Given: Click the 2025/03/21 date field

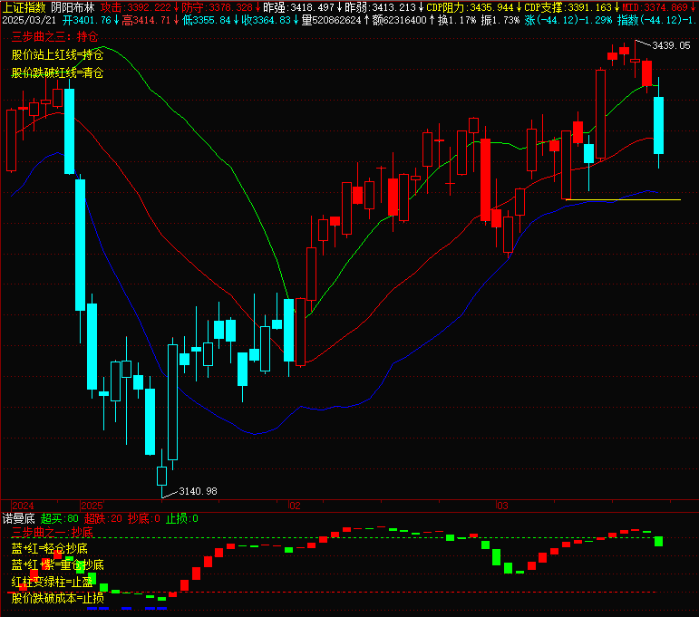Looking at the screenshot, I should pyautogui.click(x=29, y=19).
